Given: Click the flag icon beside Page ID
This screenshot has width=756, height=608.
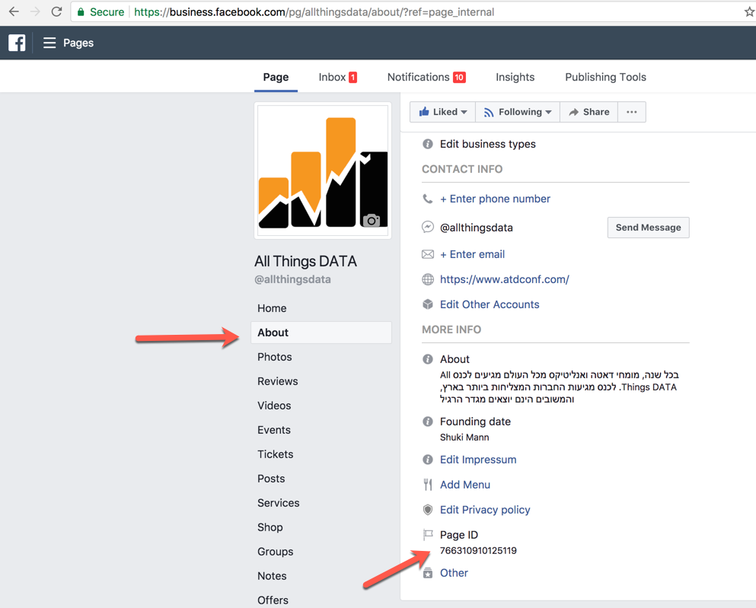Looking at the screenshot, I should coord(428,534).
